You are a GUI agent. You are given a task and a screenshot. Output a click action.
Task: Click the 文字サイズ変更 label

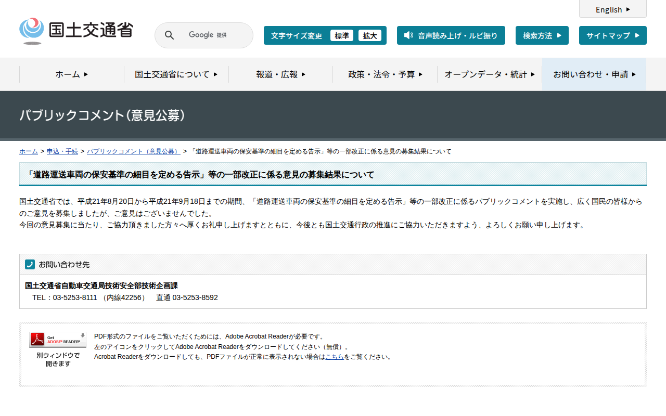[x=297, y=35]
